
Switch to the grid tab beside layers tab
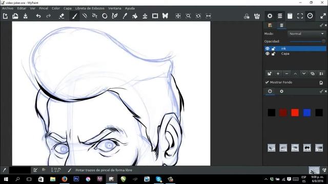270,25
